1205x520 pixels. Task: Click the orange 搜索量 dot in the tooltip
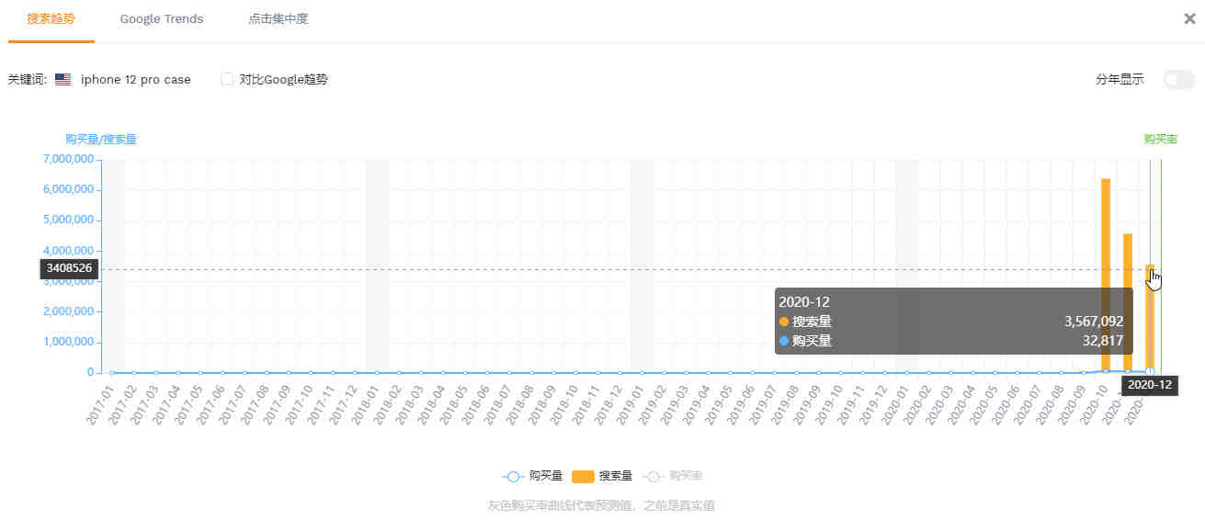tap(784, 322)
